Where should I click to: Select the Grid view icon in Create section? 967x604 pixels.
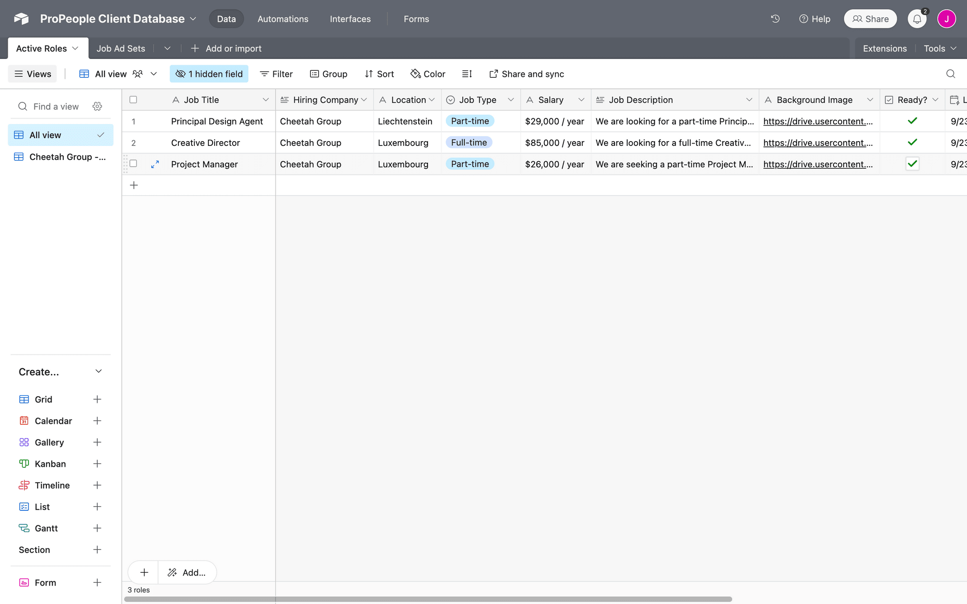click(24, 399)
